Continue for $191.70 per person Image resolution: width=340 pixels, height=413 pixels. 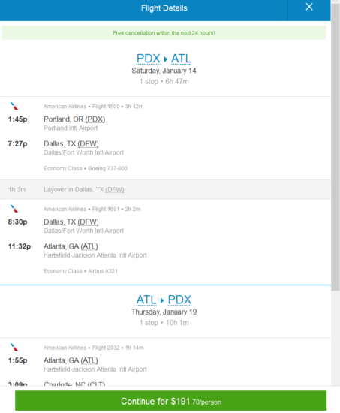(170, 402)
